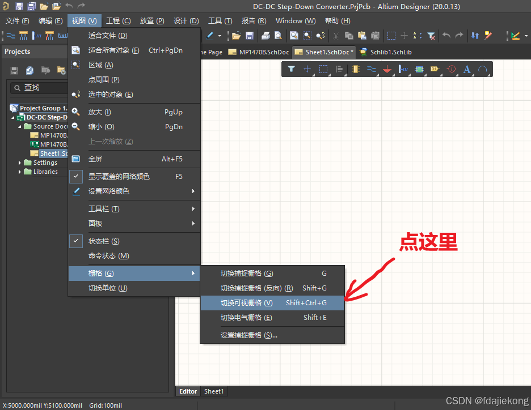531x410 pixels.
Task: Click the Cross Probe icon
Action: click(x=488, y=36)
